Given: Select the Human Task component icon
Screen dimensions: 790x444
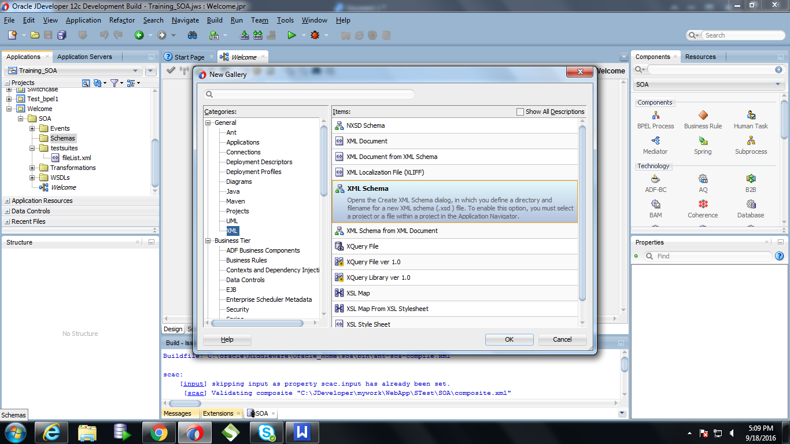Looking at the screenshot, I should pyautogui.click(x=750, y=119).
